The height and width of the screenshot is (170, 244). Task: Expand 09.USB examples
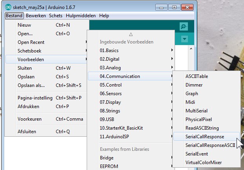click(131, 119)
